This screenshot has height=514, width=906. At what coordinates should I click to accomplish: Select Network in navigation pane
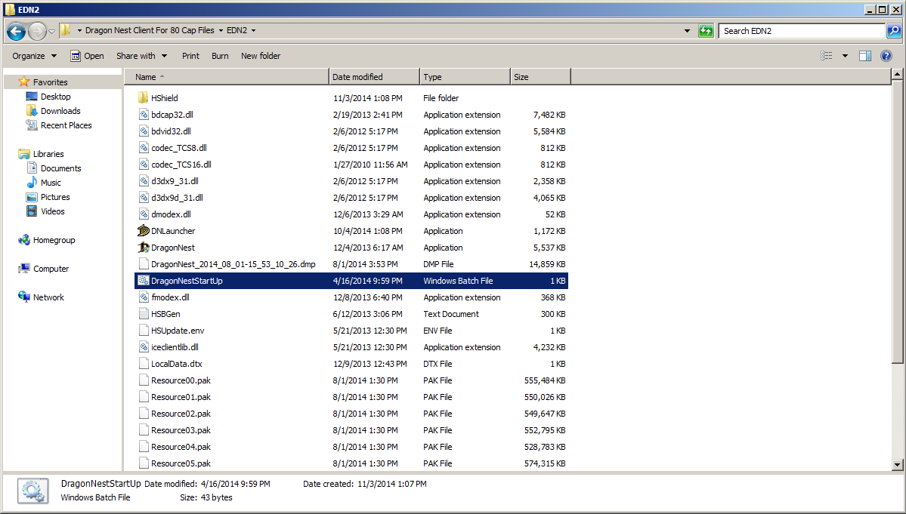tap(48, 297)
